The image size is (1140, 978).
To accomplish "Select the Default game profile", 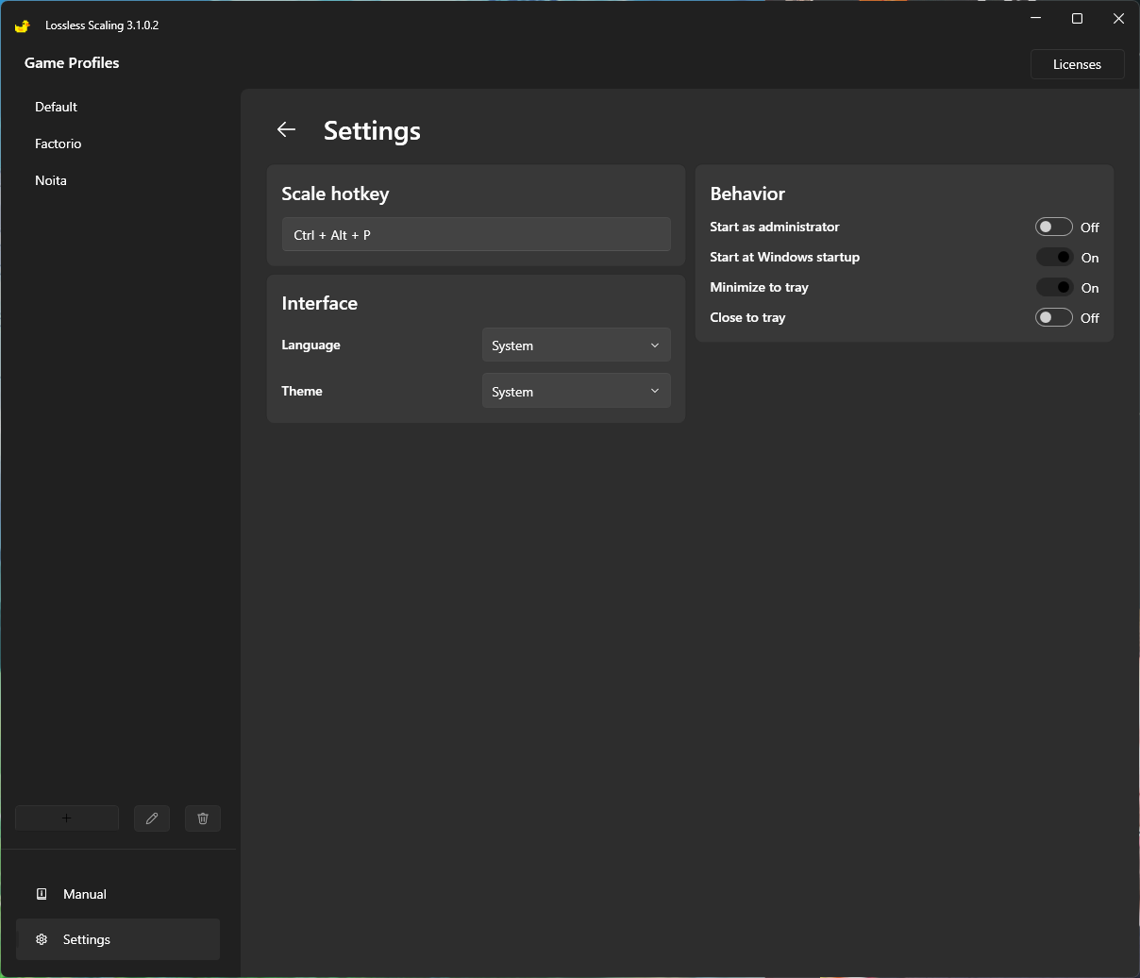I will tap(57, 107).
